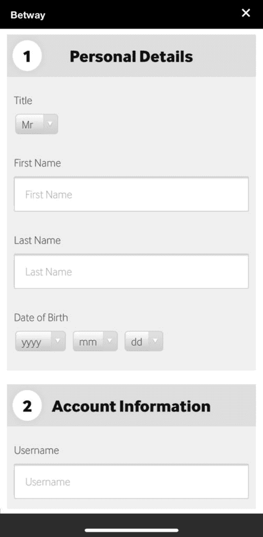Viewport: 263px width, 537px height.
Task: Expand the yyyy birth year dropdown
Action: 40,341
